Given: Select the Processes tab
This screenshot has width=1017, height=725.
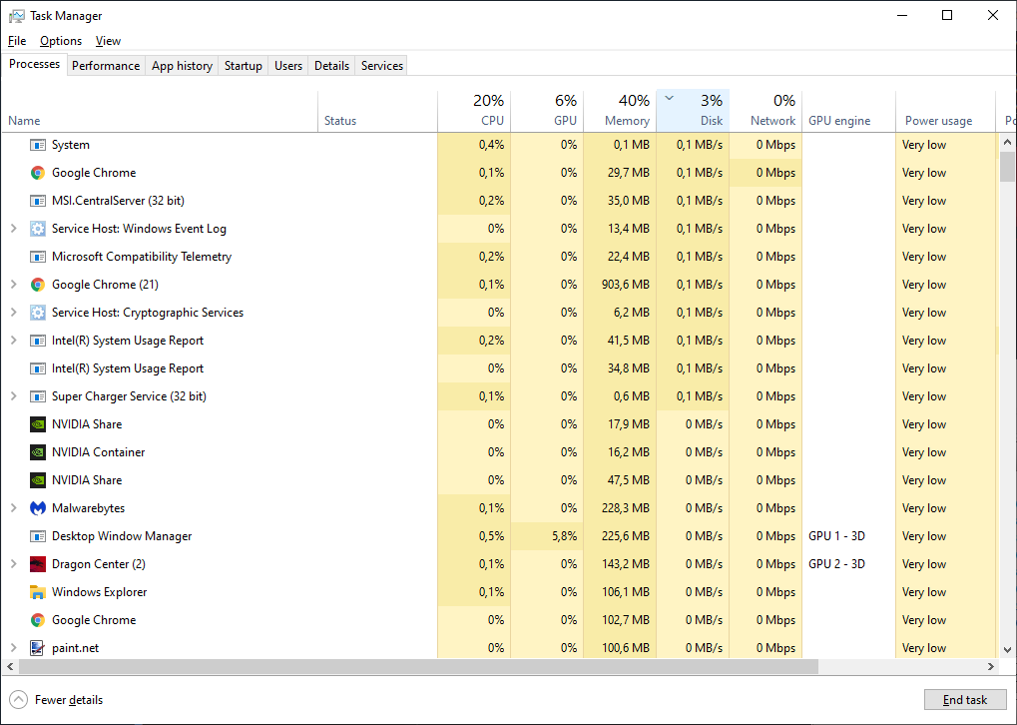Looking at the screenshot, I should [x=34, y=64].
